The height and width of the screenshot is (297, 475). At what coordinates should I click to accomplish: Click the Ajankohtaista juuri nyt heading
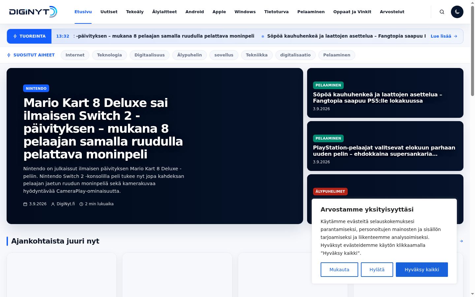(55, 241)
